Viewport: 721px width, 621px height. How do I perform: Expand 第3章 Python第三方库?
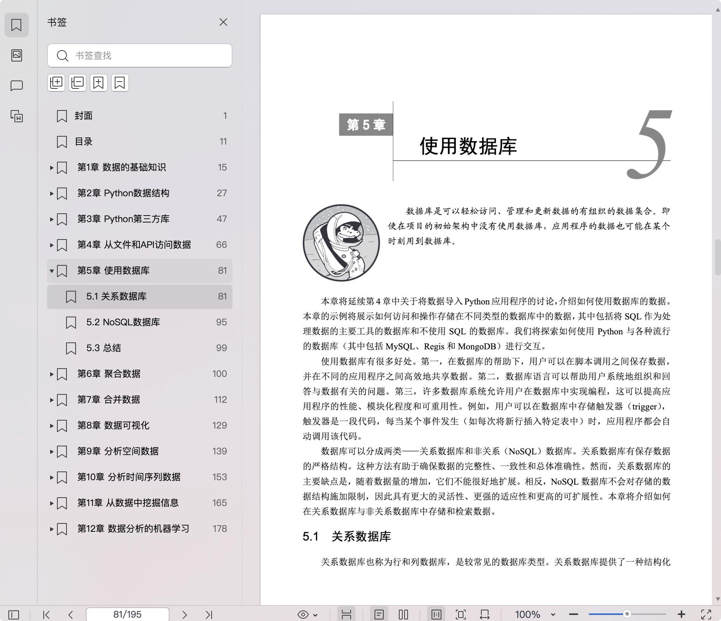pos(52,219)
